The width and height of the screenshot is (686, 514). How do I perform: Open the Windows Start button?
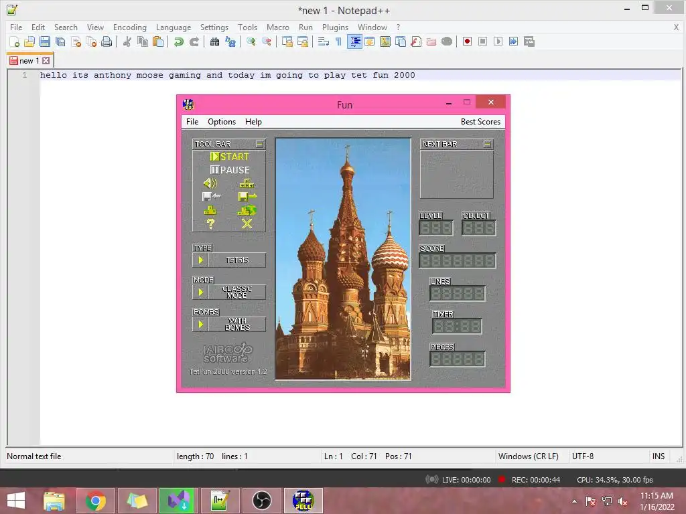(16, 501)
